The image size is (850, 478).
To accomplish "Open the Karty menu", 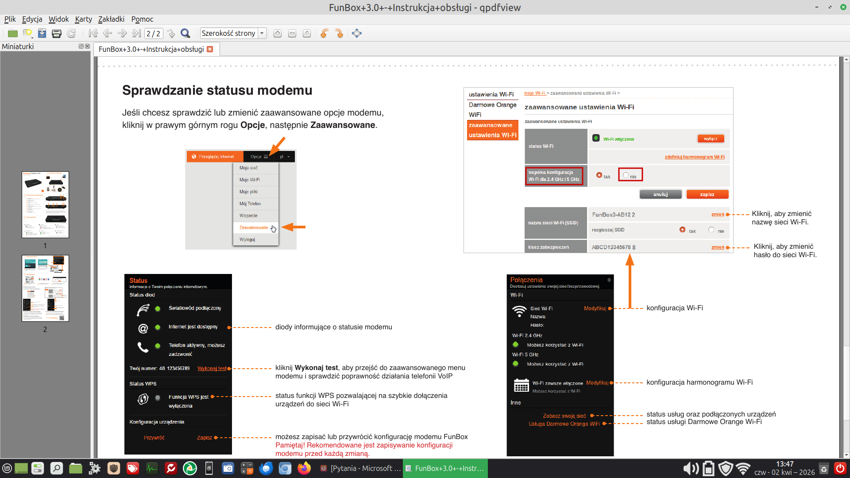I will pos(83,19).
